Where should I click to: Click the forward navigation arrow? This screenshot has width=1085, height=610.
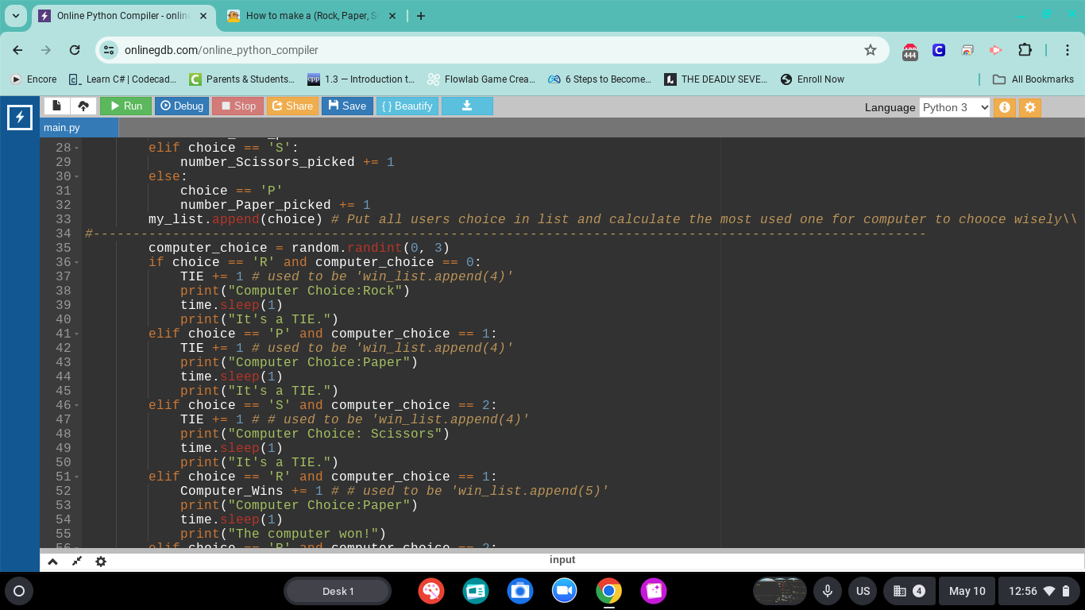pyautogui.click(x=46, y=50)
